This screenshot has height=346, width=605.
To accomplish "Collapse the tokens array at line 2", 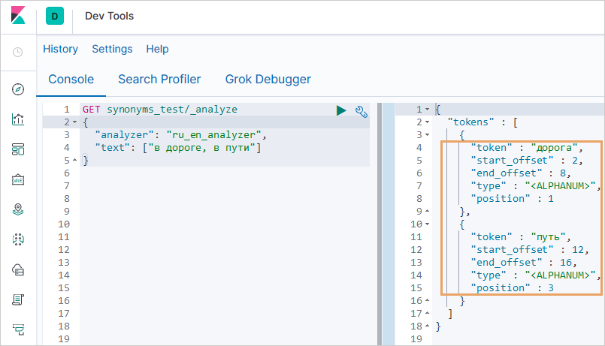I will [x=427, y=122].
